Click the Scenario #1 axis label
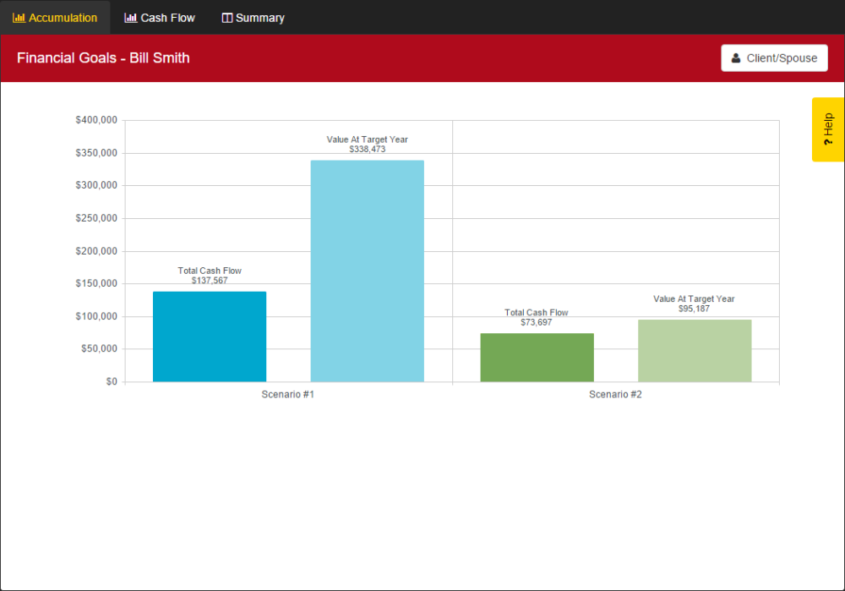This screenshot has height=591, width=845. pos(287,393)
